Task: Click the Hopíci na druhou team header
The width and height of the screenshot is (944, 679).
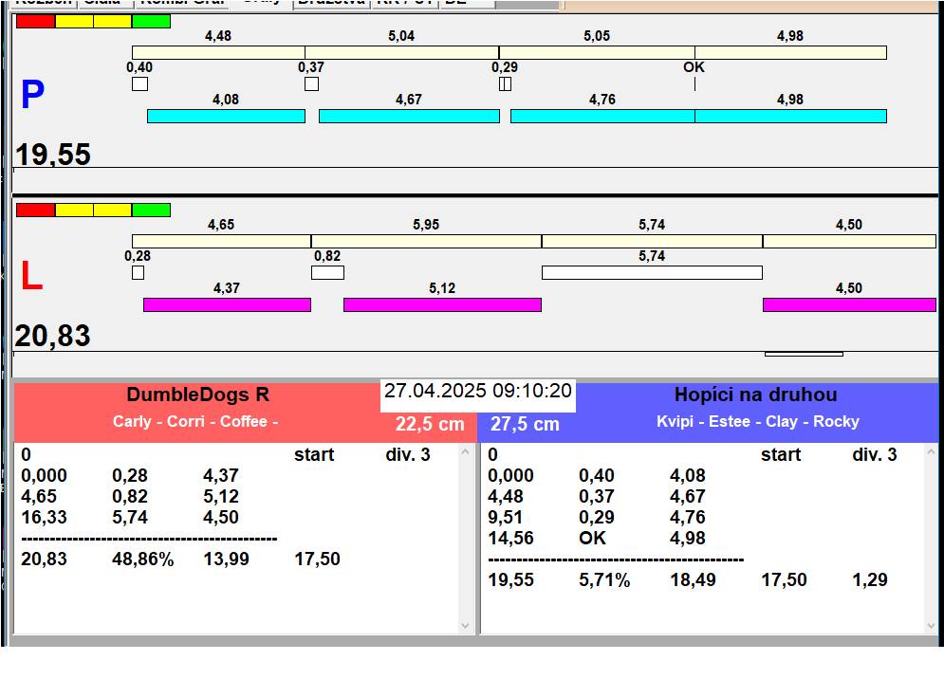Action: 756,395
